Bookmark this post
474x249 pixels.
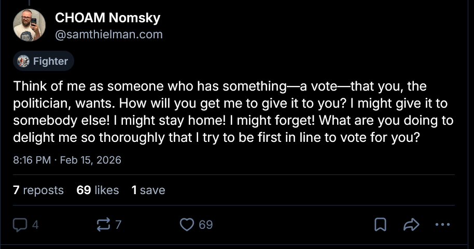(x=380, y=225)
